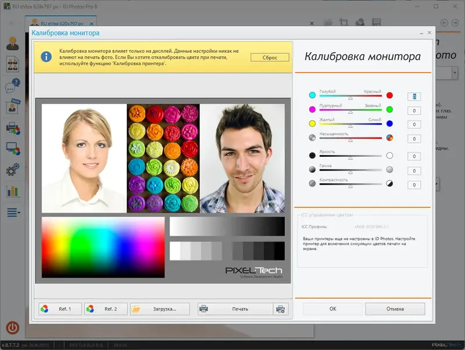Image resolution: width=465 pixels, height=350 pixels.
Task: Focus the cyan-red value input field
Action: pyautogui.click(x=414, y=96)
